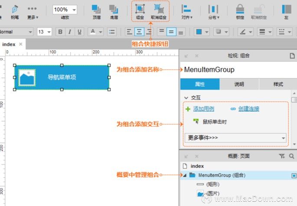Image resolution: width=297 pixels, height=206 pixels.
Task: Click the Group (组合) button
Action: pyautogui.click(x=140, y=12)
